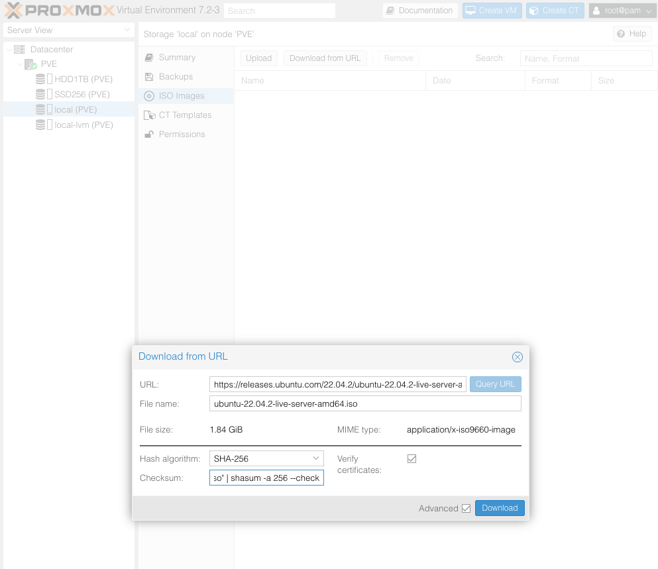Uncheck the Advanced checkbox
This screenshot has width=658, height=569.
(466, 508)
